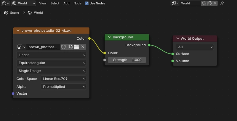Open the Equirectangular projection dropdown
This screenshot has width=237, height=121.
point(51,63)
